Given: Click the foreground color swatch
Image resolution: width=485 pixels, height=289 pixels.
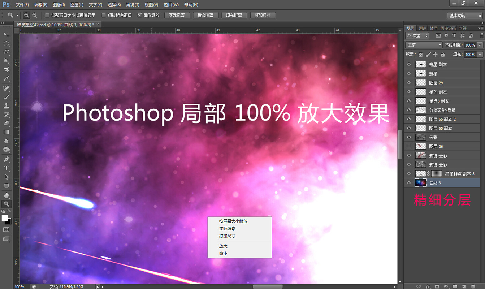Looking at the screenshot, I should 5,218.
